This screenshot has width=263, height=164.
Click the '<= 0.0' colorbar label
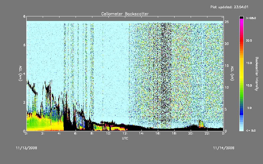point(251,131)
